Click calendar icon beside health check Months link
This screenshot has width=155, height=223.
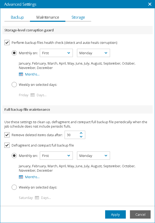pyautogui.click(x=21, y=74)
